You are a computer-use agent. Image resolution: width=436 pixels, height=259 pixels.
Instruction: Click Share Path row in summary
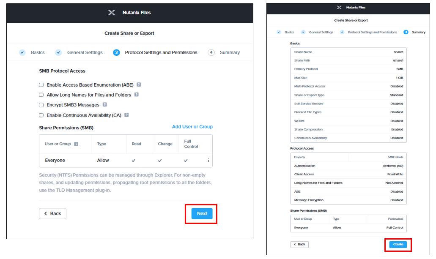pos(348,60)
